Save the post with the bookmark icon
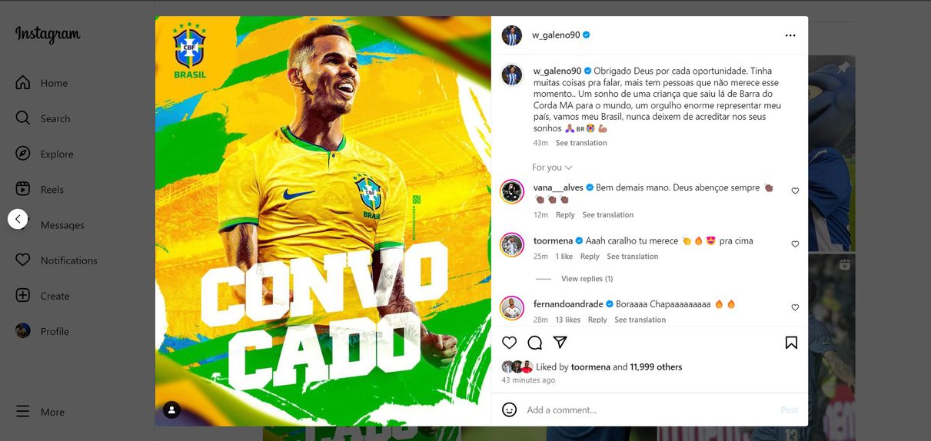Image resolution: width=931 pixels, height=441 pixels. pyautogui.click(x=791, y=343)
